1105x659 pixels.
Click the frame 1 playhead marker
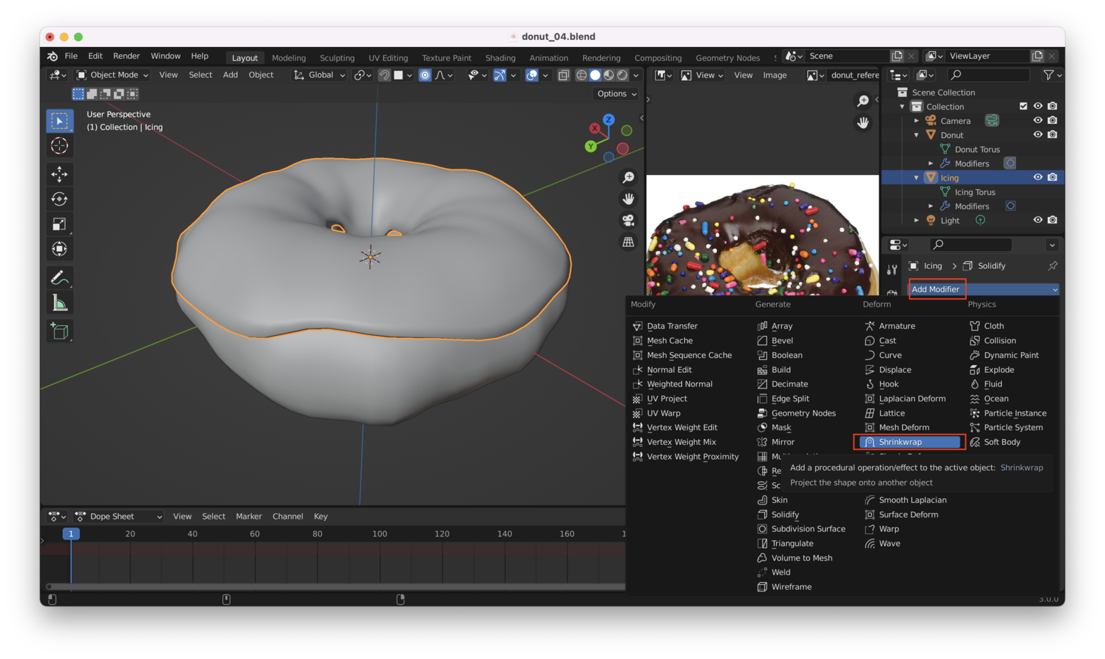coord(71,534)
